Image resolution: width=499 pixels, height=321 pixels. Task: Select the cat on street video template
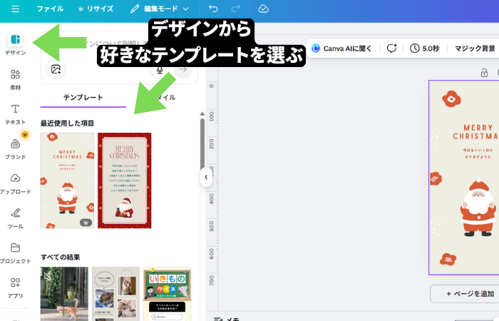[x=64, y=294]
